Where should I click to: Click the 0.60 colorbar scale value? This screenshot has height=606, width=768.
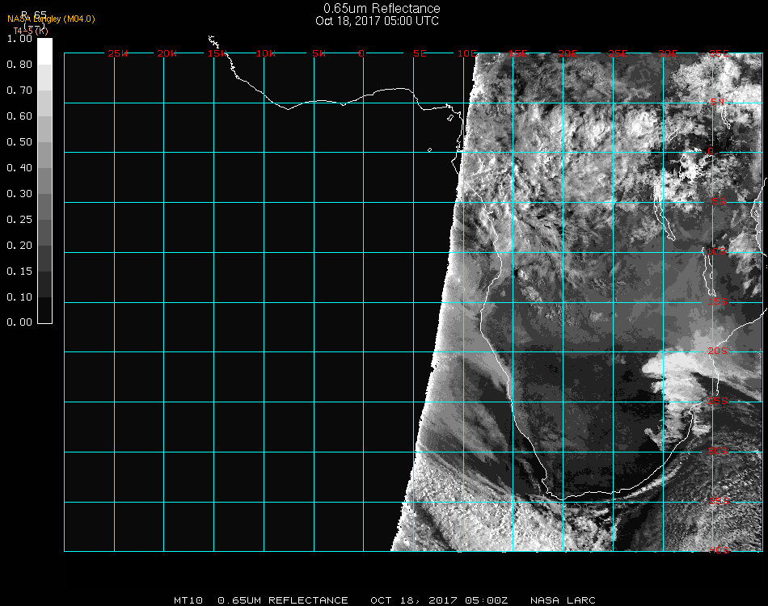point(19,116)
